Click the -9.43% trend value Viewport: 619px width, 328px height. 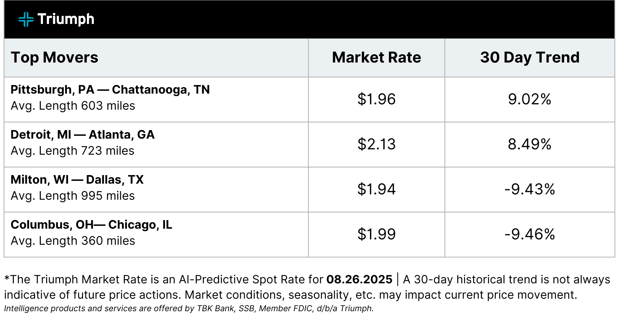pos(530,189)
